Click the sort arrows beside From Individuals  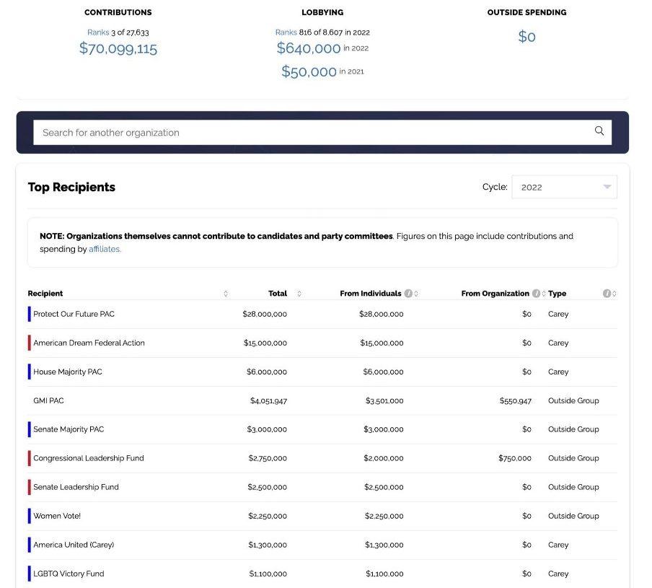416,294
